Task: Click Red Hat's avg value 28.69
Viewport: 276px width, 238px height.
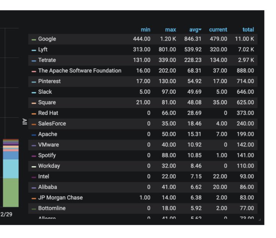Action: coord(194,113)
